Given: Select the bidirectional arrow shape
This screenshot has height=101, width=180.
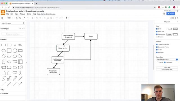Looking at the screenshot, I should click(x=9, y=78).
